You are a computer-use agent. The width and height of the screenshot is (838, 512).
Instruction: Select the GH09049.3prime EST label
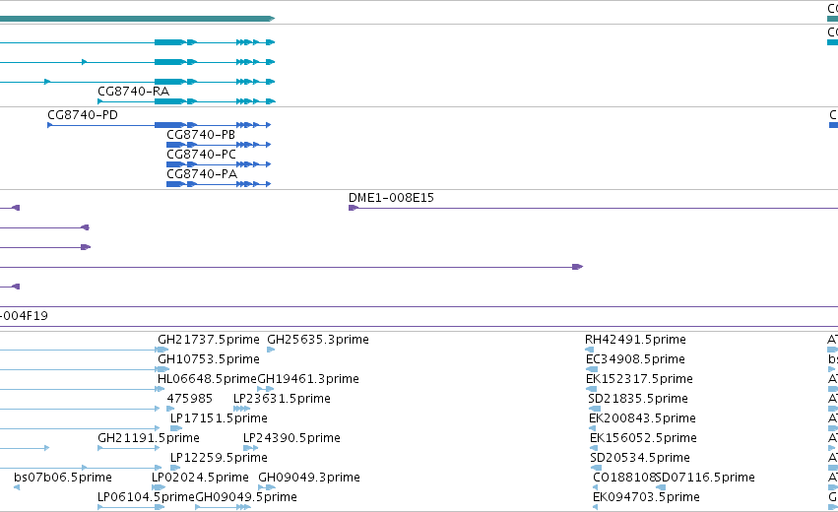pyautogui.click(x=309, y=478)
